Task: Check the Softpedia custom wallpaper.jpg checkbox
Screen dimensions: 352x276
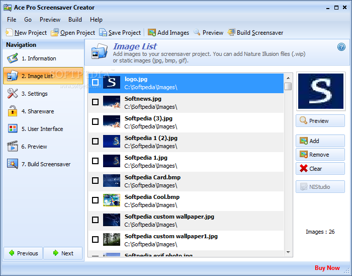Action: click(96, 220)
